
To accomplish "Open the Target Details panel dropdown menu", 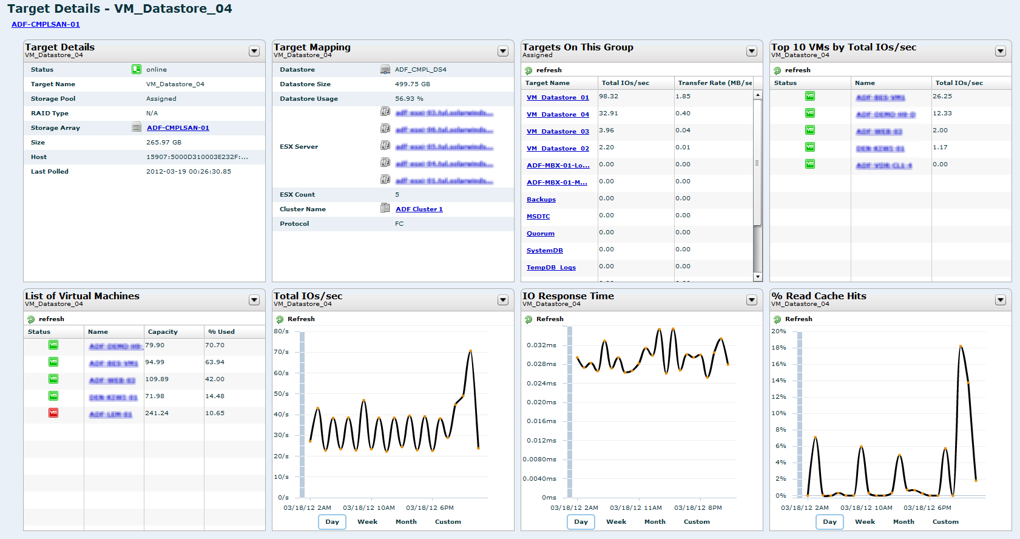I will 254,52.
